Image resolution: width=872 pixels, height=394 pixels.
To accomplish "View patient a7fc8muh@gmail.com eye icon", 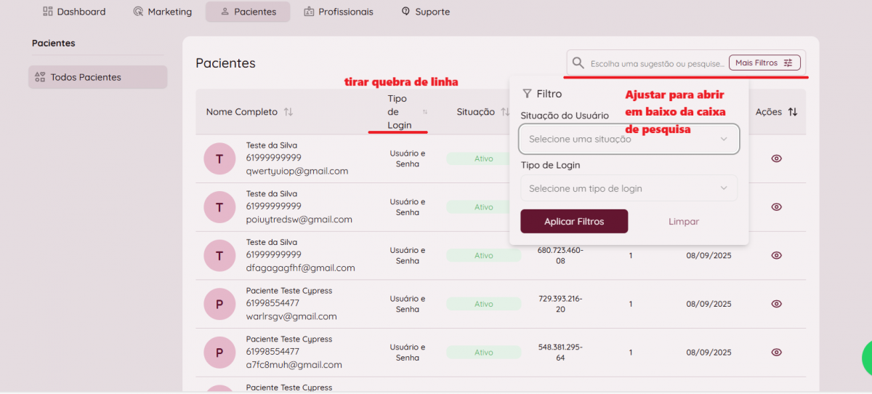I will coord(776,353).
